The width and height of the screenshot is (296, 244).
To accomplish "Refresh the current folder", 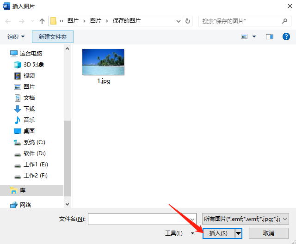I will click(x=187, y=21).
